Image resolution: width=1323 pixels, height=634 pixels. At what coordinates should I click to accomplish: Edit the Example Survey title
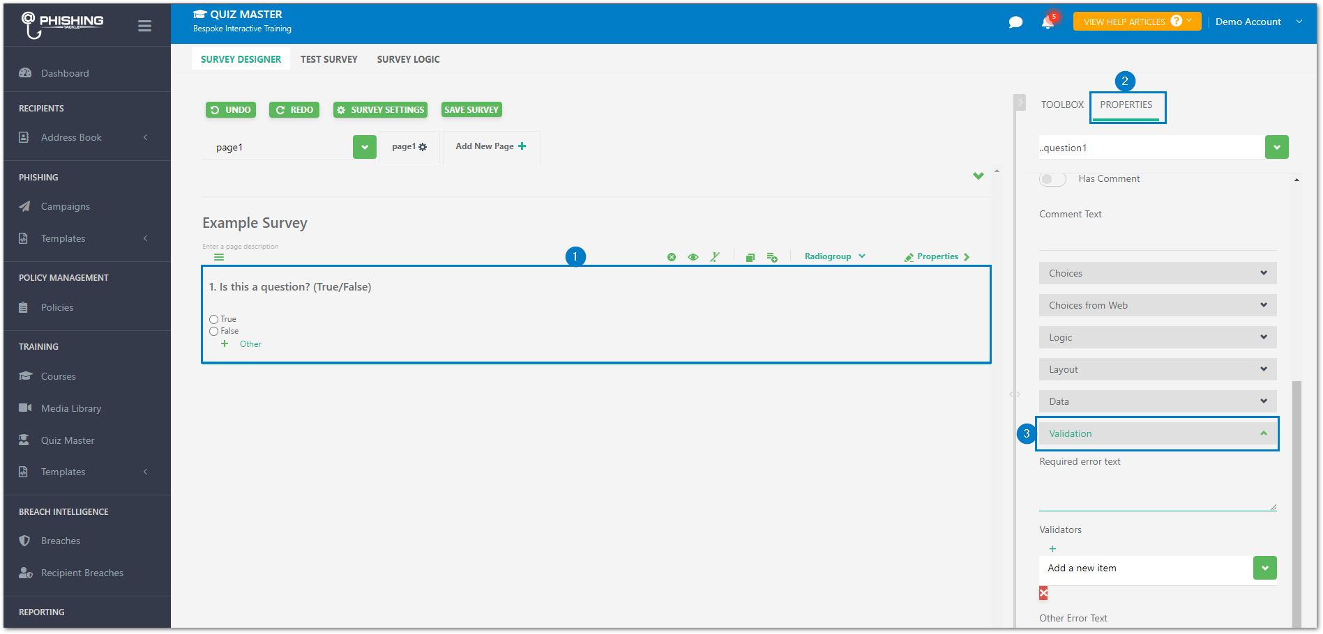[x=255, y=223]
